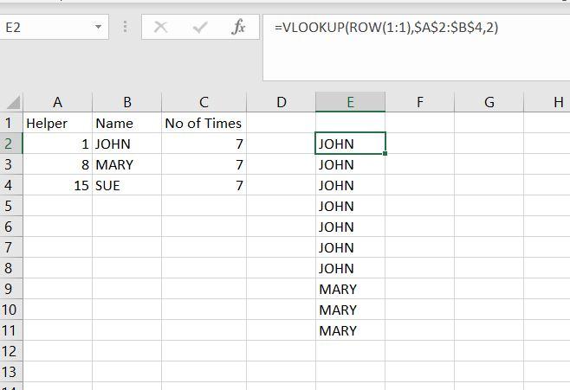Select row 8 header

(x=11, y=268)
